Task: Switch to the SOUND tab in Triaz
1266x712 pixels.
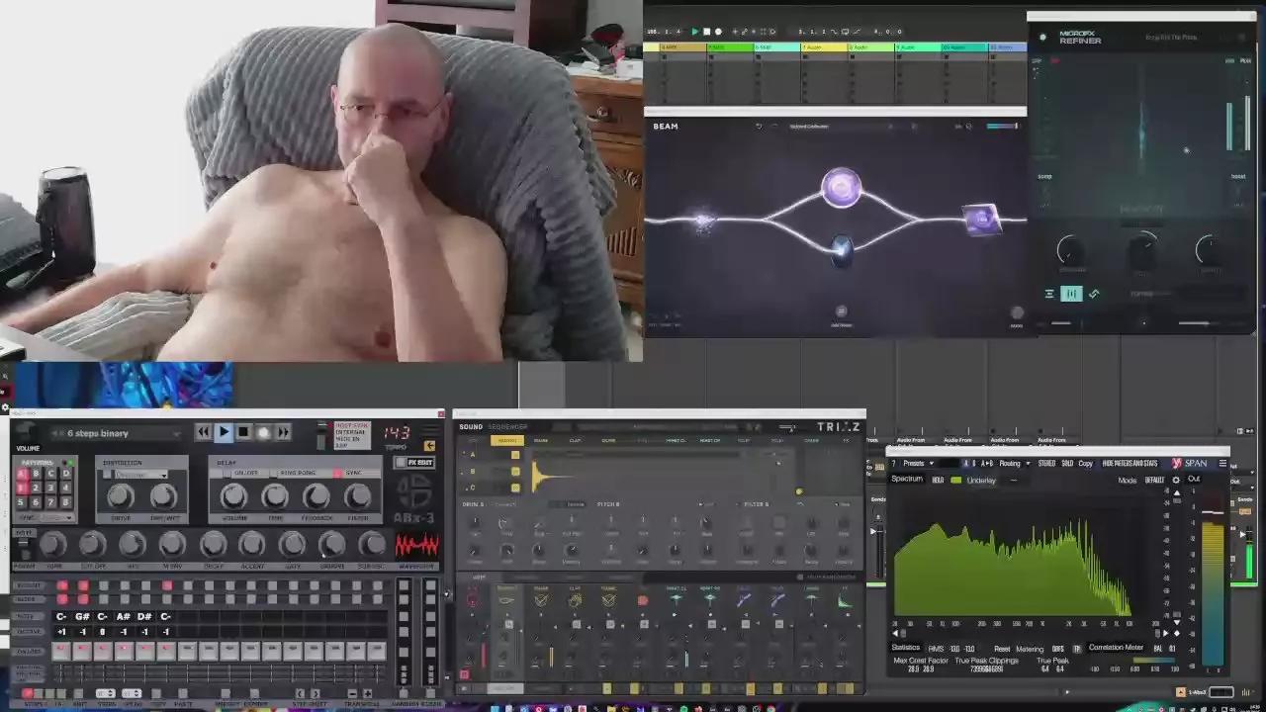Action: tap(471, 427)
